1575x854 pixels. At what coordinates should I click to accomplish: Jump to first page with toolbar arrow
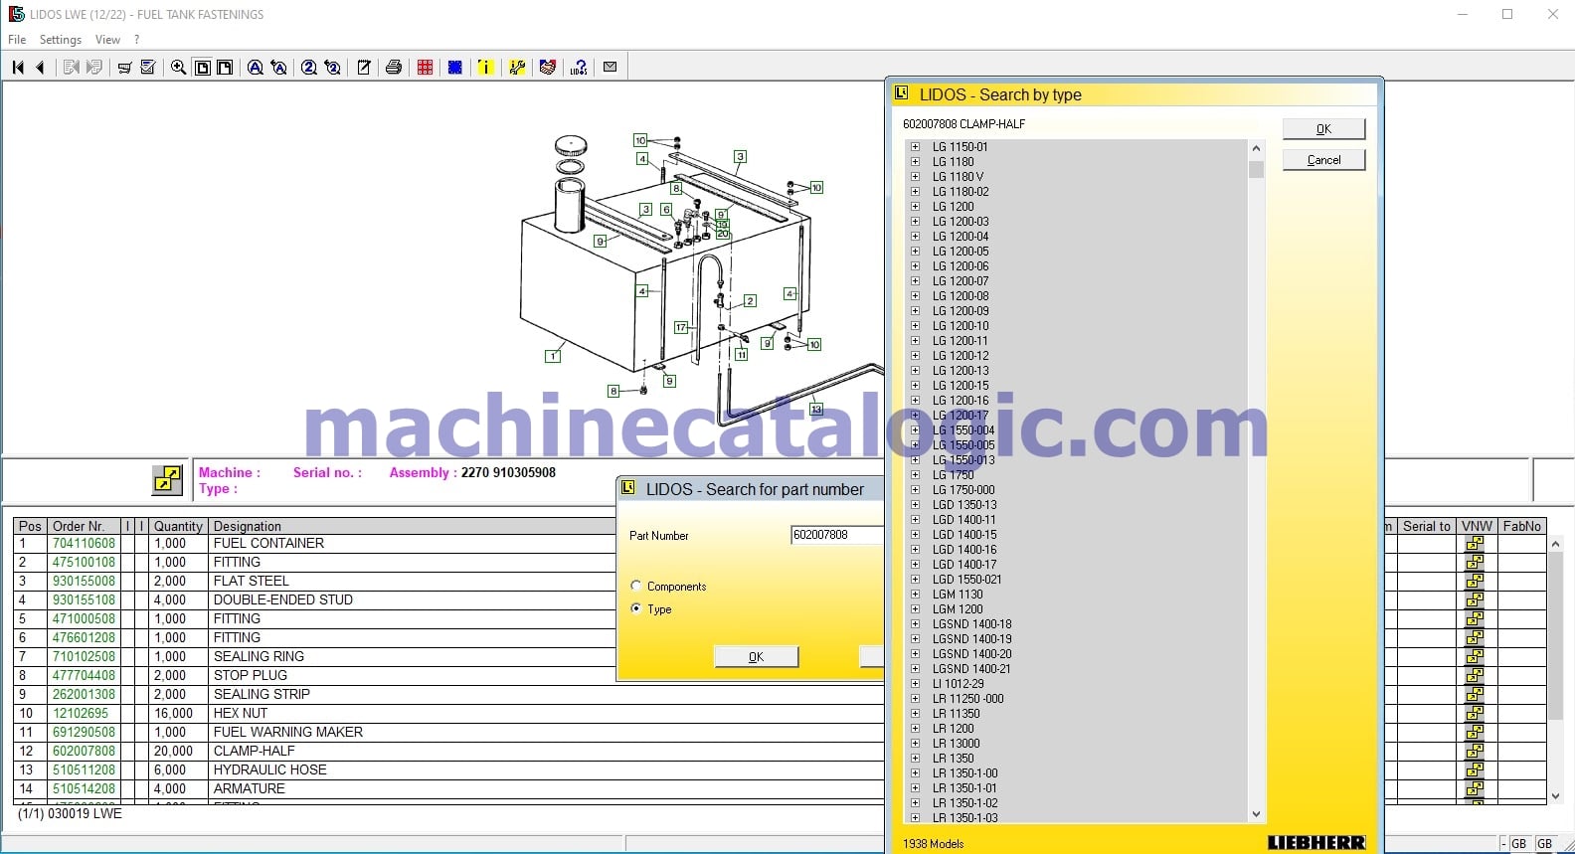click(x=18, y=68)
